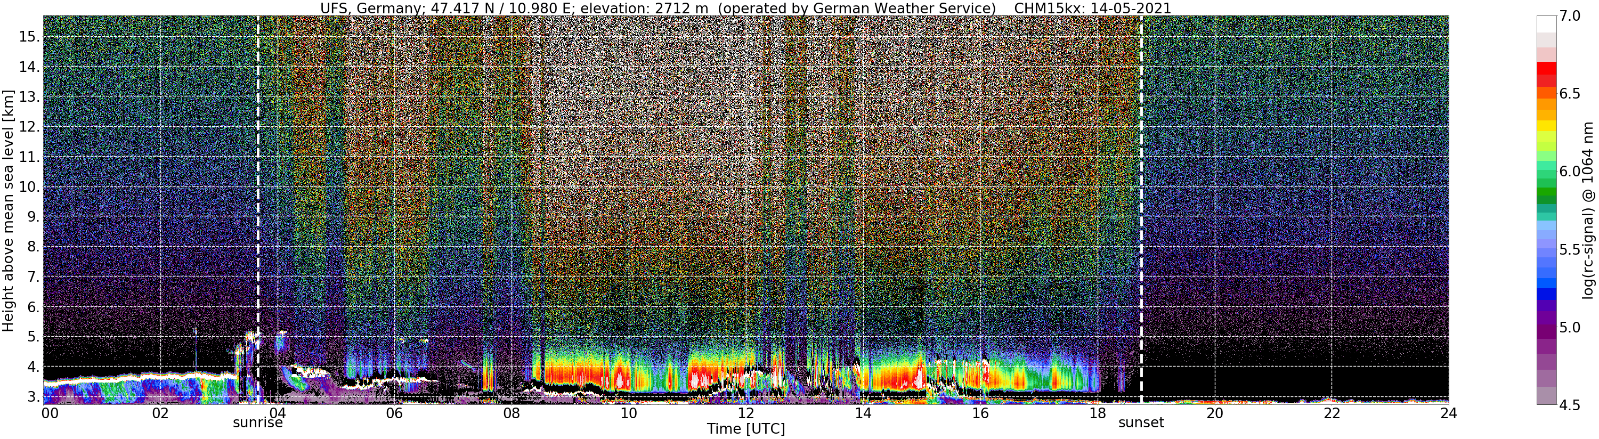Click the '18' time tick label
Screen dimensions: 1599x439
click(x=1098, y=413)
